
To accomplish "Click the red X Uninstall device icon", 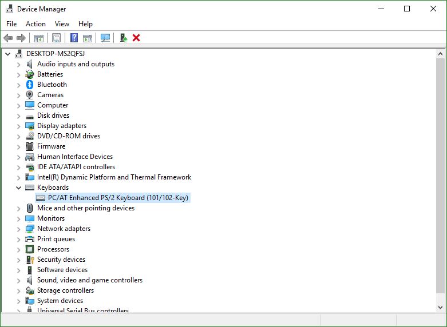I will (136, 38).
